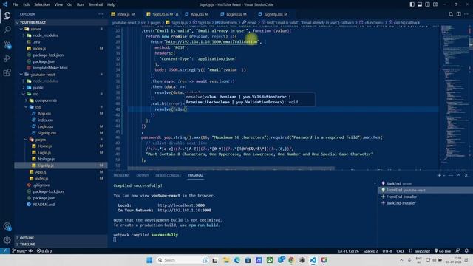Click the editor minimap
Image resolution: width=473 pixels, height=266 pixels.
pyautogui.click(x=454, y=97)
